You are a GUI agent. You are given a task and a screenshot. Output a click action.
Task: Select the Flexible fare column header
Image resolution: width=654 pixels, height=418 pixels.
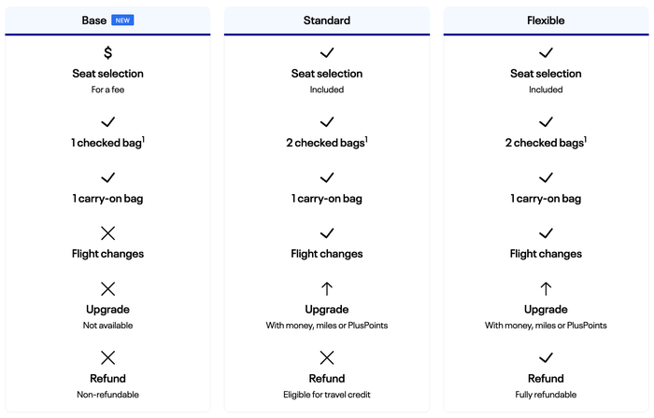pos(546,21)
